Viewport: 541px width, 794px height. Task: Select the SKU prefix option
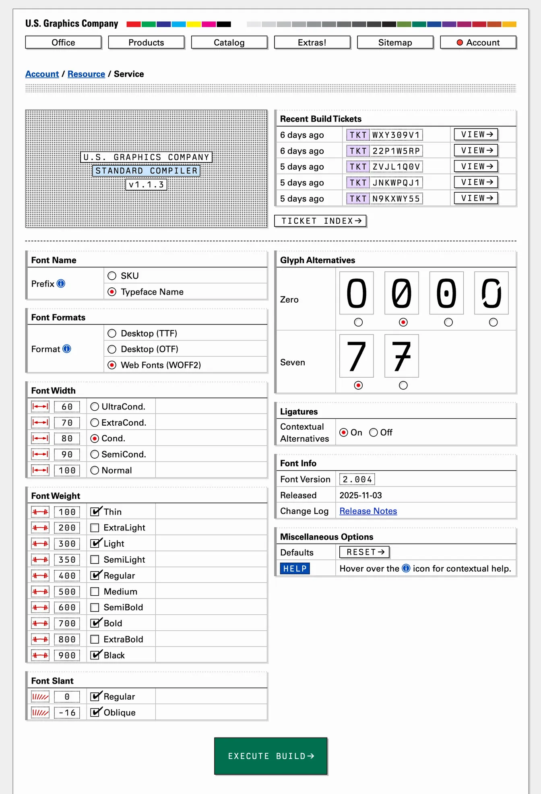pyautogui.click(x=112, y=276)
